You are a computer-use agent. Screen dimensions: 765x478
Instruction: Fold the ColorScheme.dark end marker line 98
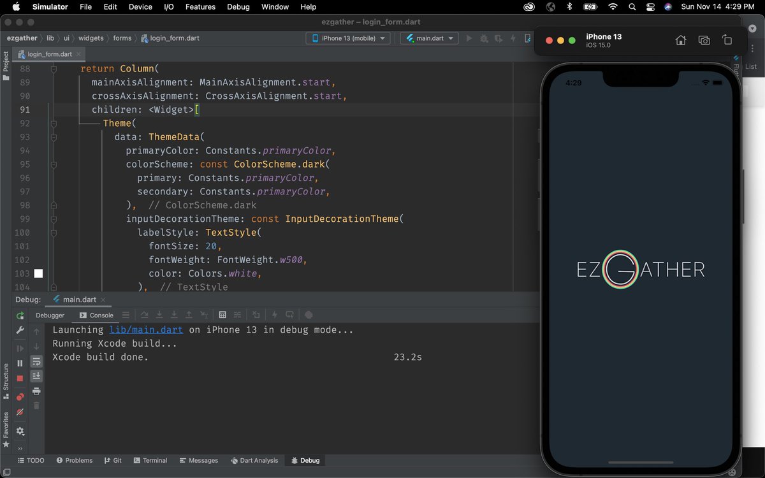54,205
